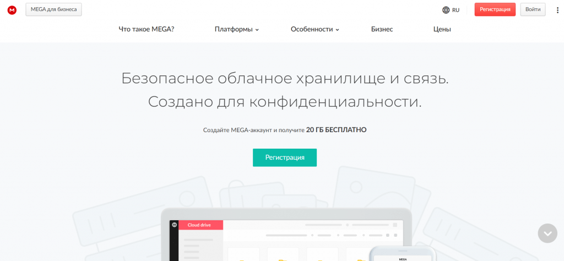Click the Войти login button

coord(533,9)
